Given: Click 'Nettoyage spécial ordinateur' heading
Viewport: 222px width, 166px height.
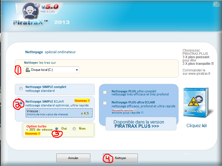Looking at the screenshot, I should pyautogui.click(x=51, y=52).
